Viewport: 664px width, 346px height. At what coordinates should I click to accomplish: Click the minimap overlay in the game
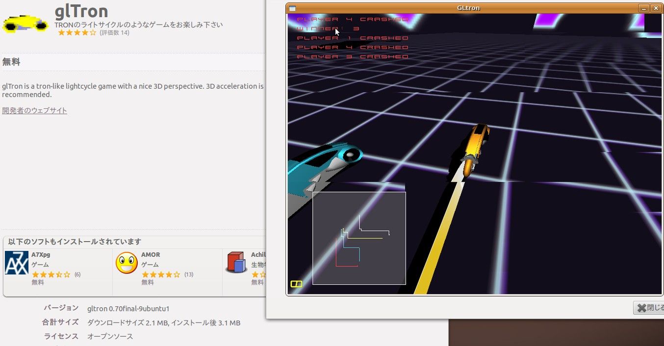(x=359, y=238)
